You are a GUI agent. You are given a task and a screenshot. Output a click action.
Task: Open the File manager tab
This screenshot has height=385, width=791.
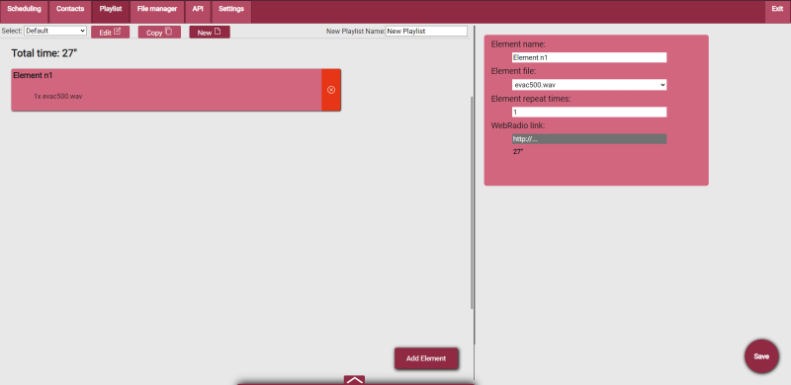pyautogui.click(x=157, y=12)
